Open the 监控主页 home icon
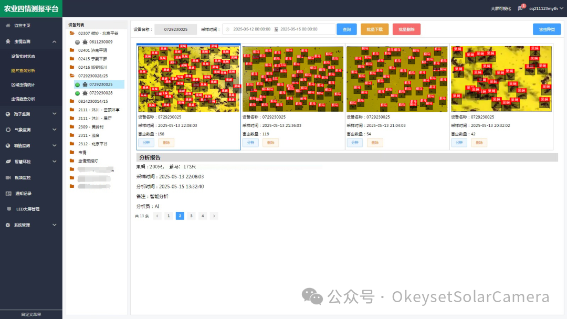The image size is (567, 319). (8, 26)
